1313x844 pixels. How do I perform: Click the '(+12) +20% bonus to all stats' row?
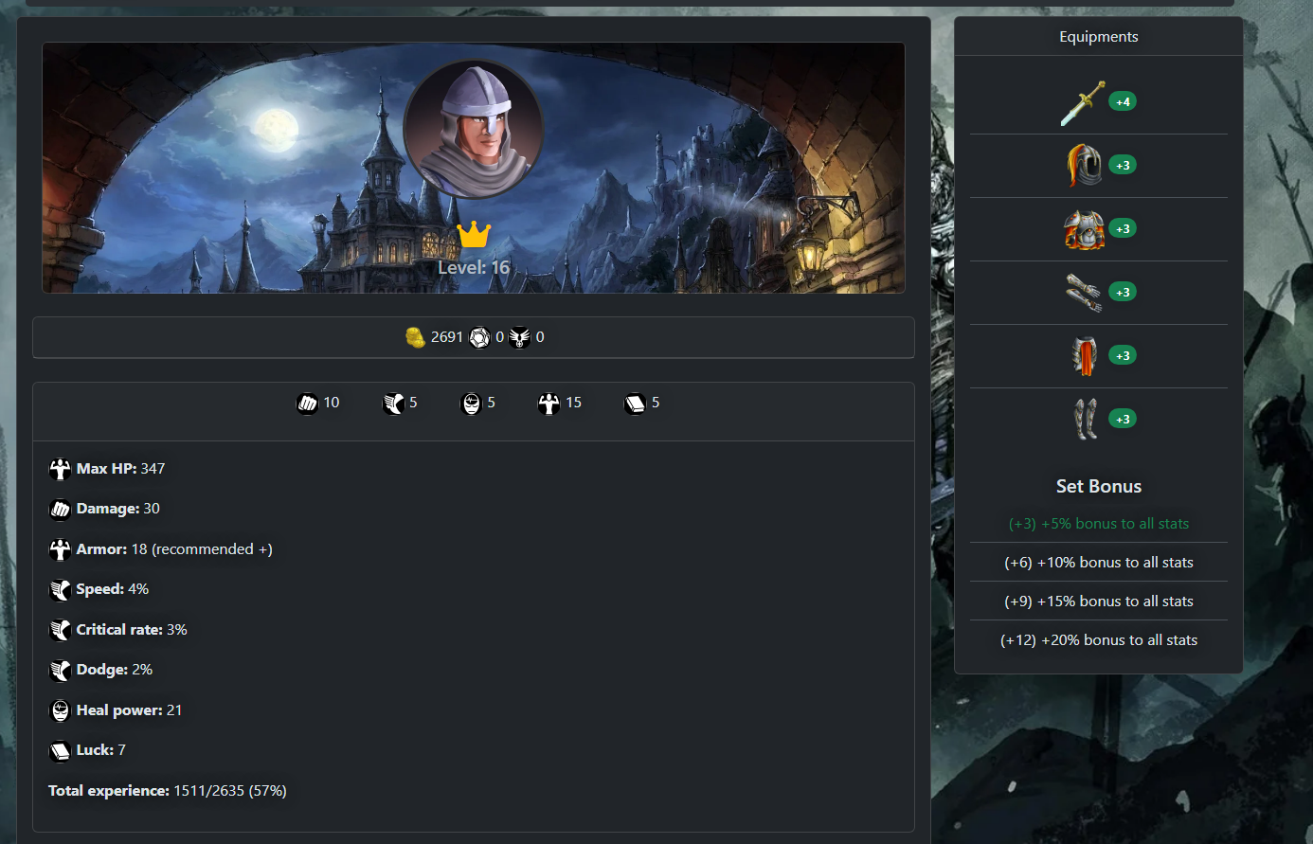1099,640
